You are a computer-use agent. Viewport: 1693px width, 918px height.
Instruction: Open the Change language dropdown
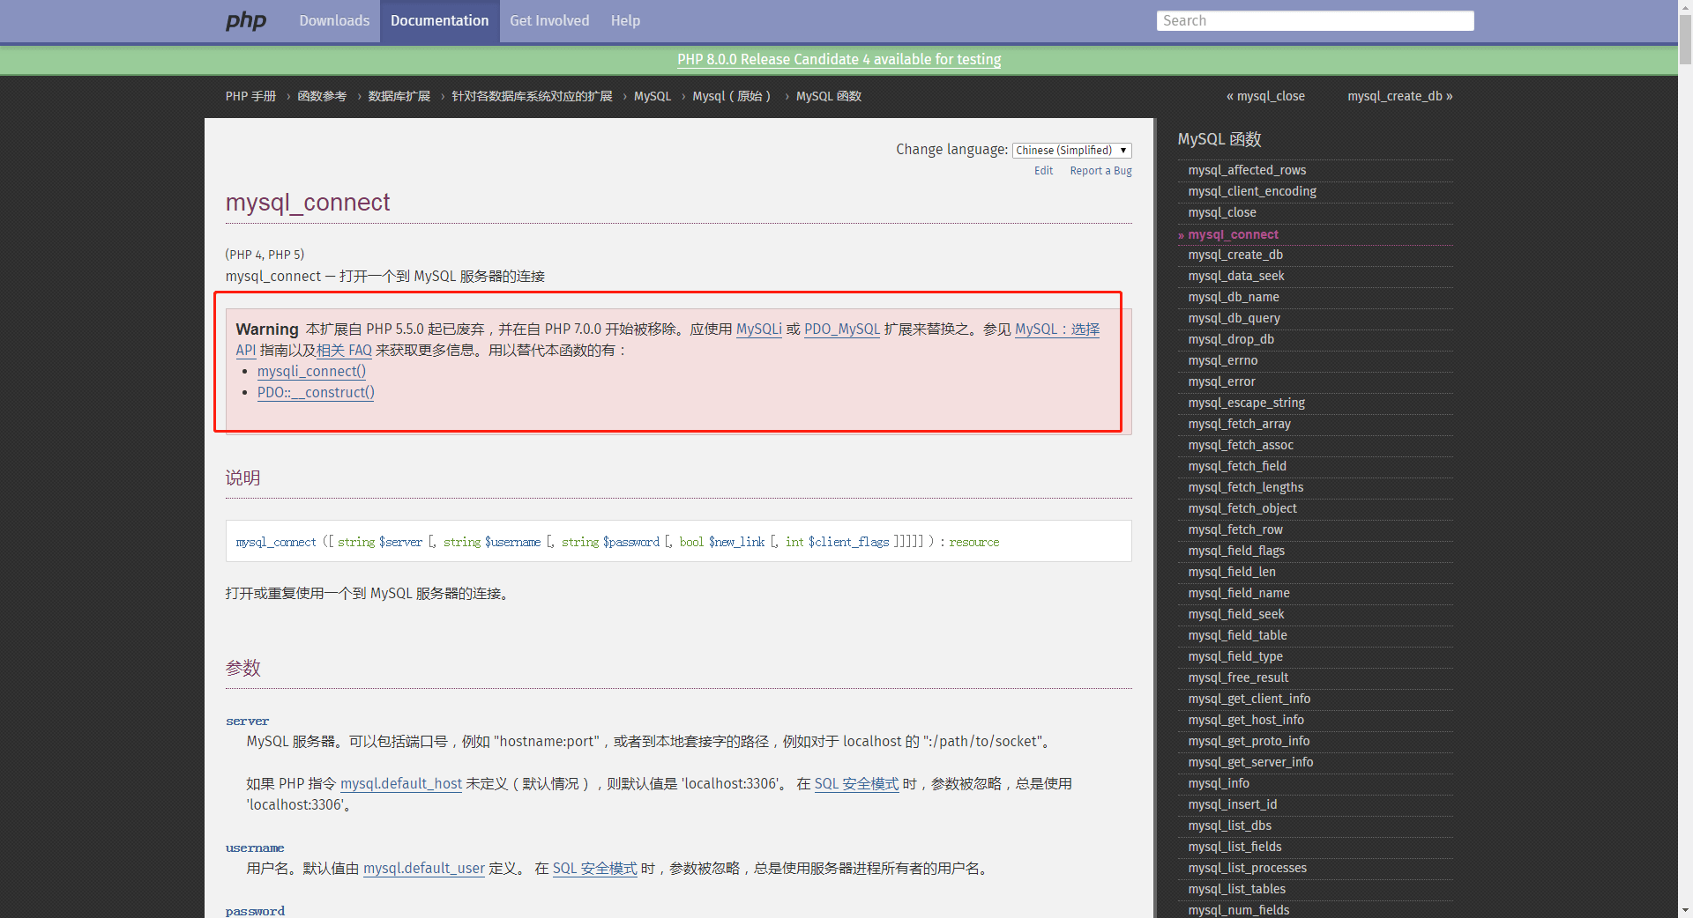(x=1071, y=151)
